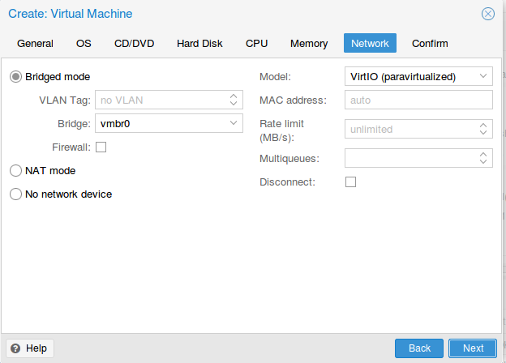The image size is (506, 363).
Task: Open the Memory tab
Action: (x=309, y=43)
